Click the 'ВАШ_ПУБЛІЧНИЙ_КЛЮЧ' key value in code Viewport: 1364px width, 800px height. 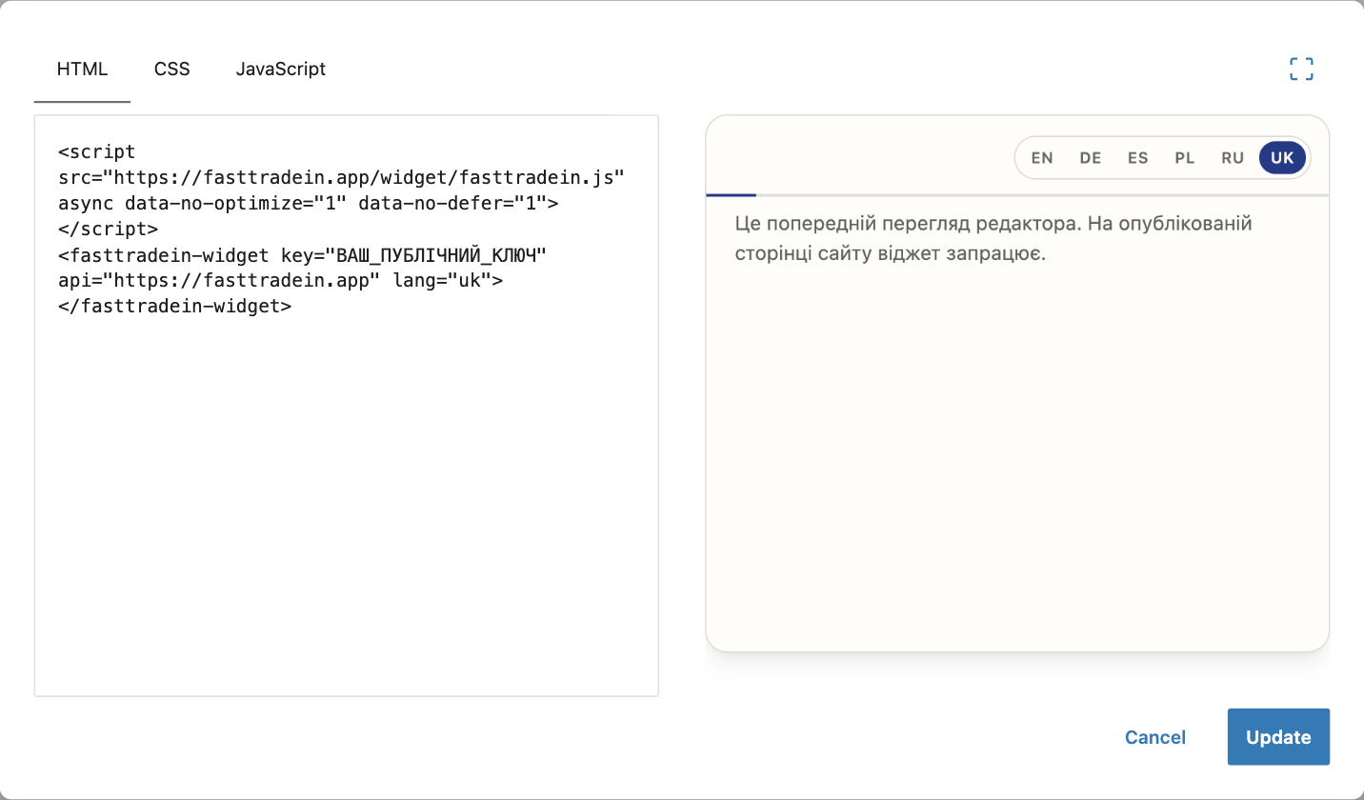436,255
